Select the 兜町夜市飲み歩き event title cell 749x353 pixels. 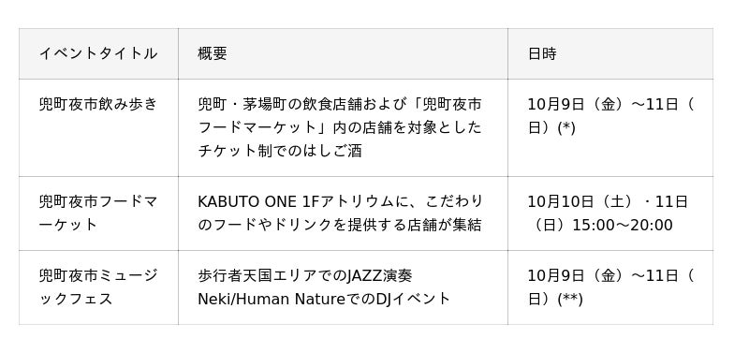(98, 127)
